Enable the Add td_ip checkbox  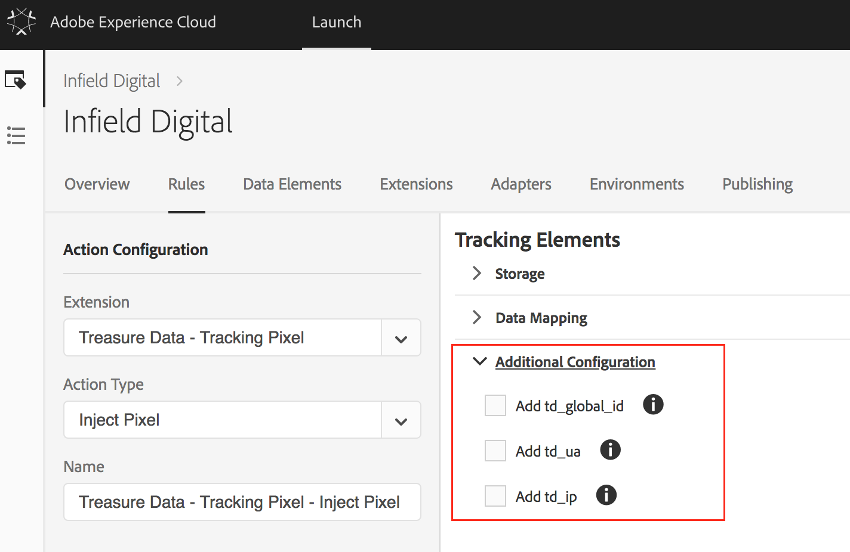point(495,496)
